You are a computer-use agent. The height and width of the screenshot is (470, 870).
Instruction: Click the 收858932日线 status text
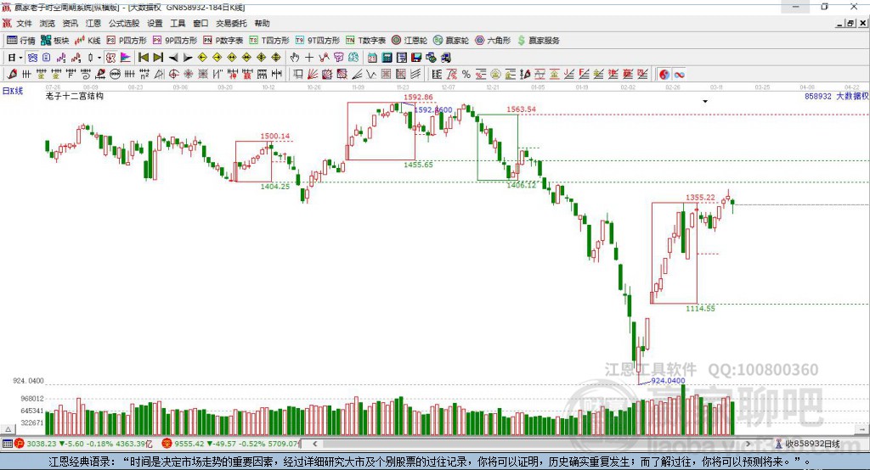811,444
